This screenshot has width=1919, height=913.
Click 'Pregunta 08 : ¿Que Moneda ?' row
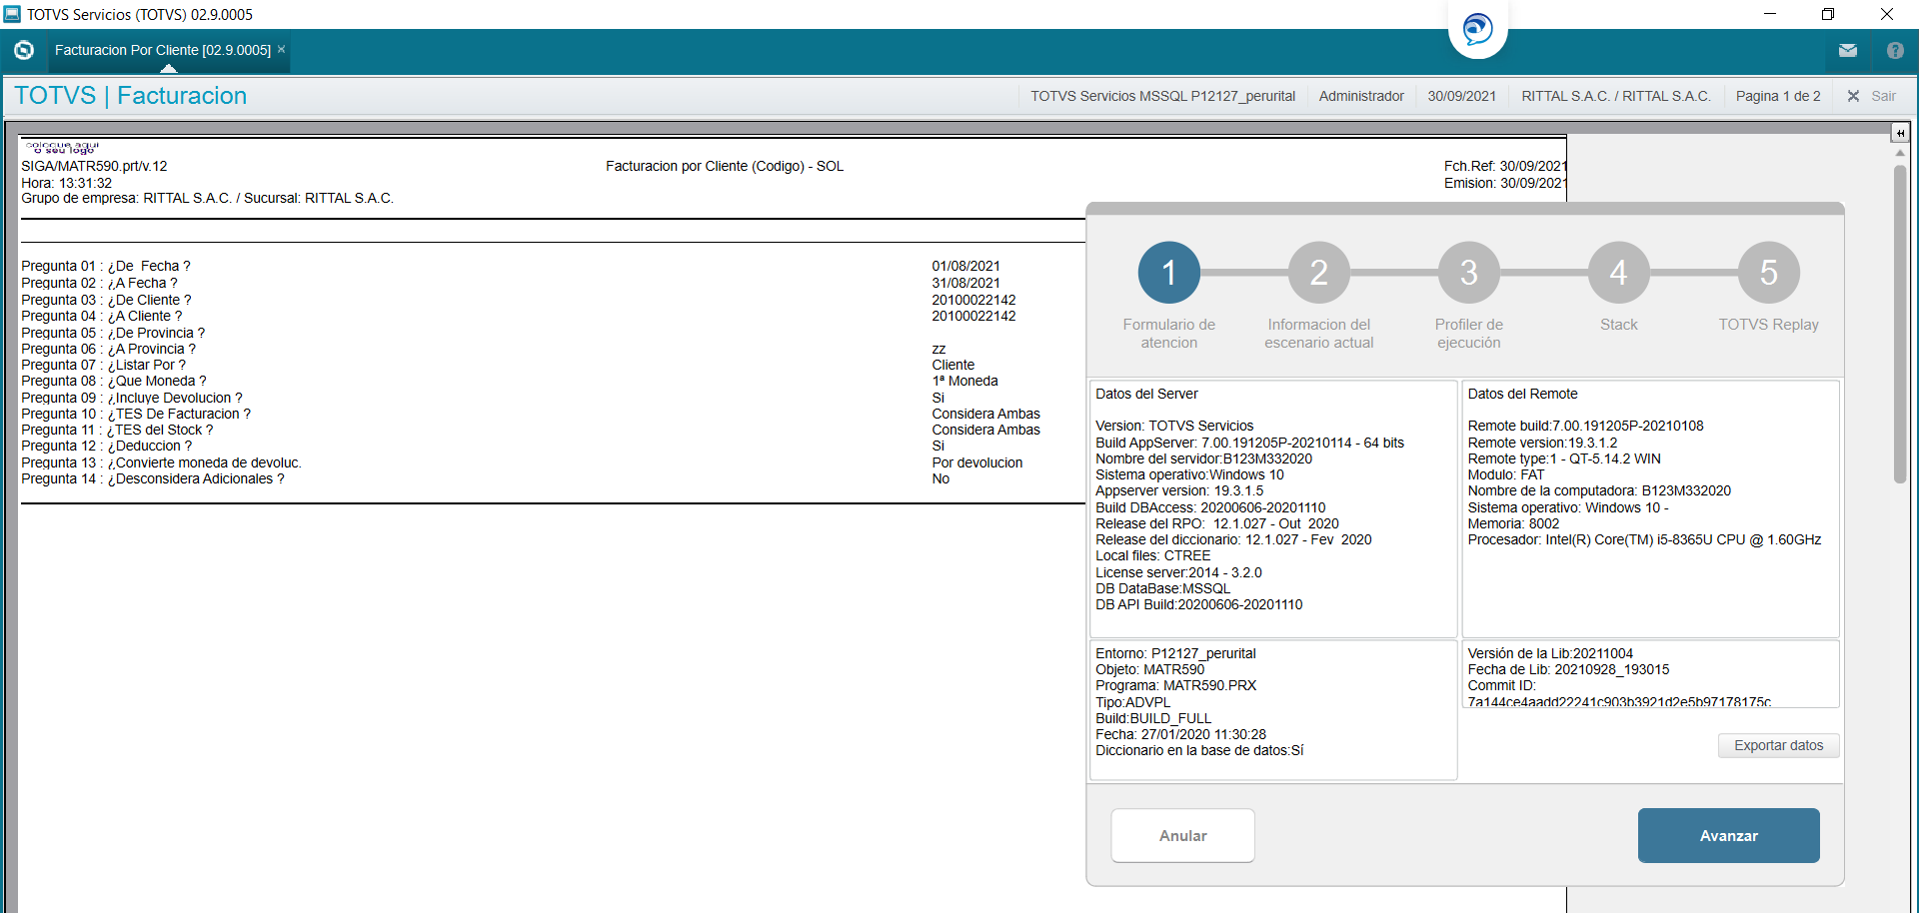pos(114,381)
